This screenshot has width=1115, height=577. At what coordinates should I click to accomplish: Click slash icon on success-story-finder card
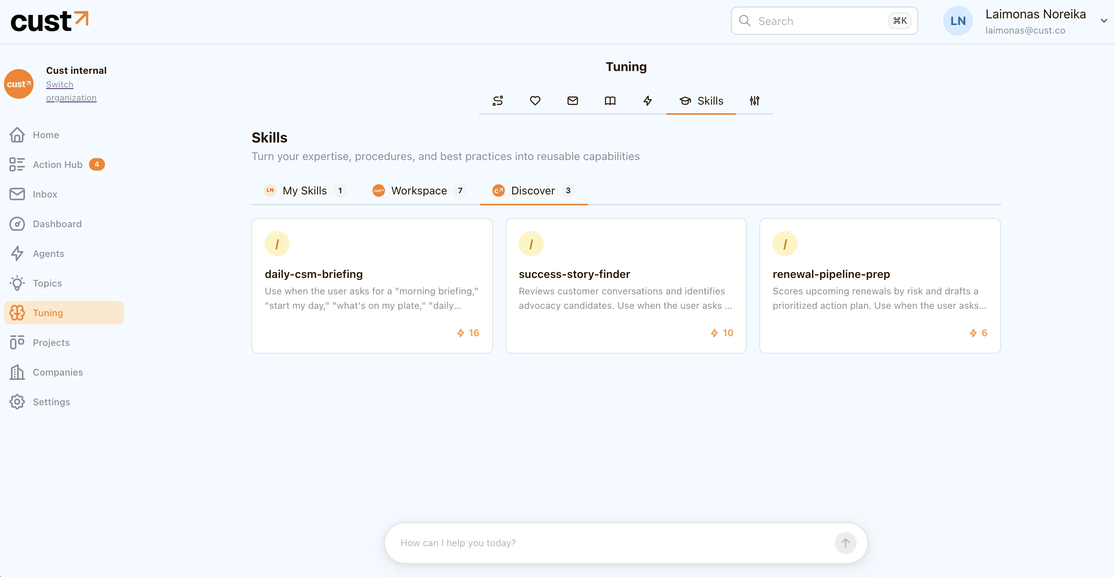coord(531,244)
